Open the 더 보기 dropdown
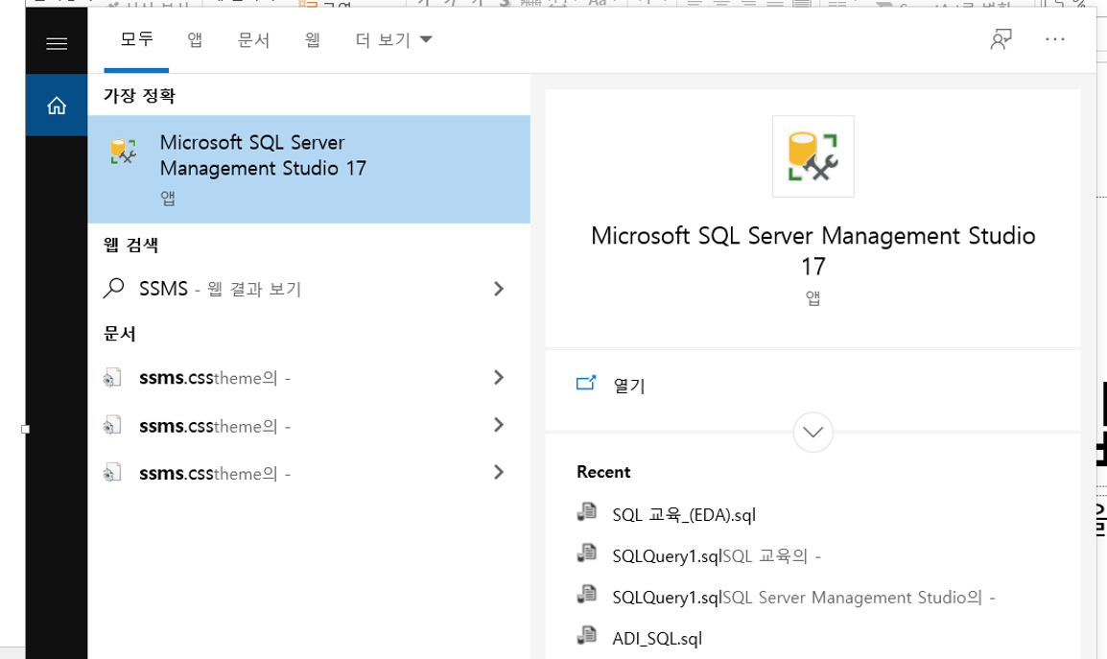The height and width of the screenshot is (659, 1107). (393, 39)
